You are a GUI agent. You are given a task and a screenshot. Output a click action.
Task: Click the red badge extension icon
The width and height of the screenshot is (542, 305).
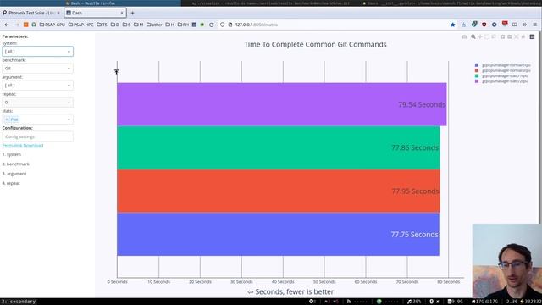tap(505, 24)
